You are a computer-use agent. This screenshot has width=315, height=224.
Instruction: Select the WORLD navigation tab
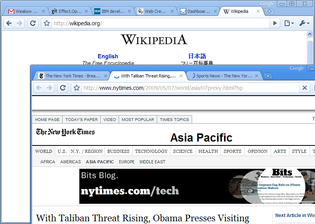[x=44, y=151]
